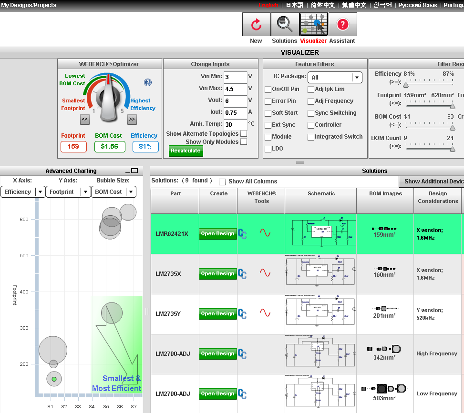
Task: Open CC tool for LM2735Y
Action: (242, 313)
